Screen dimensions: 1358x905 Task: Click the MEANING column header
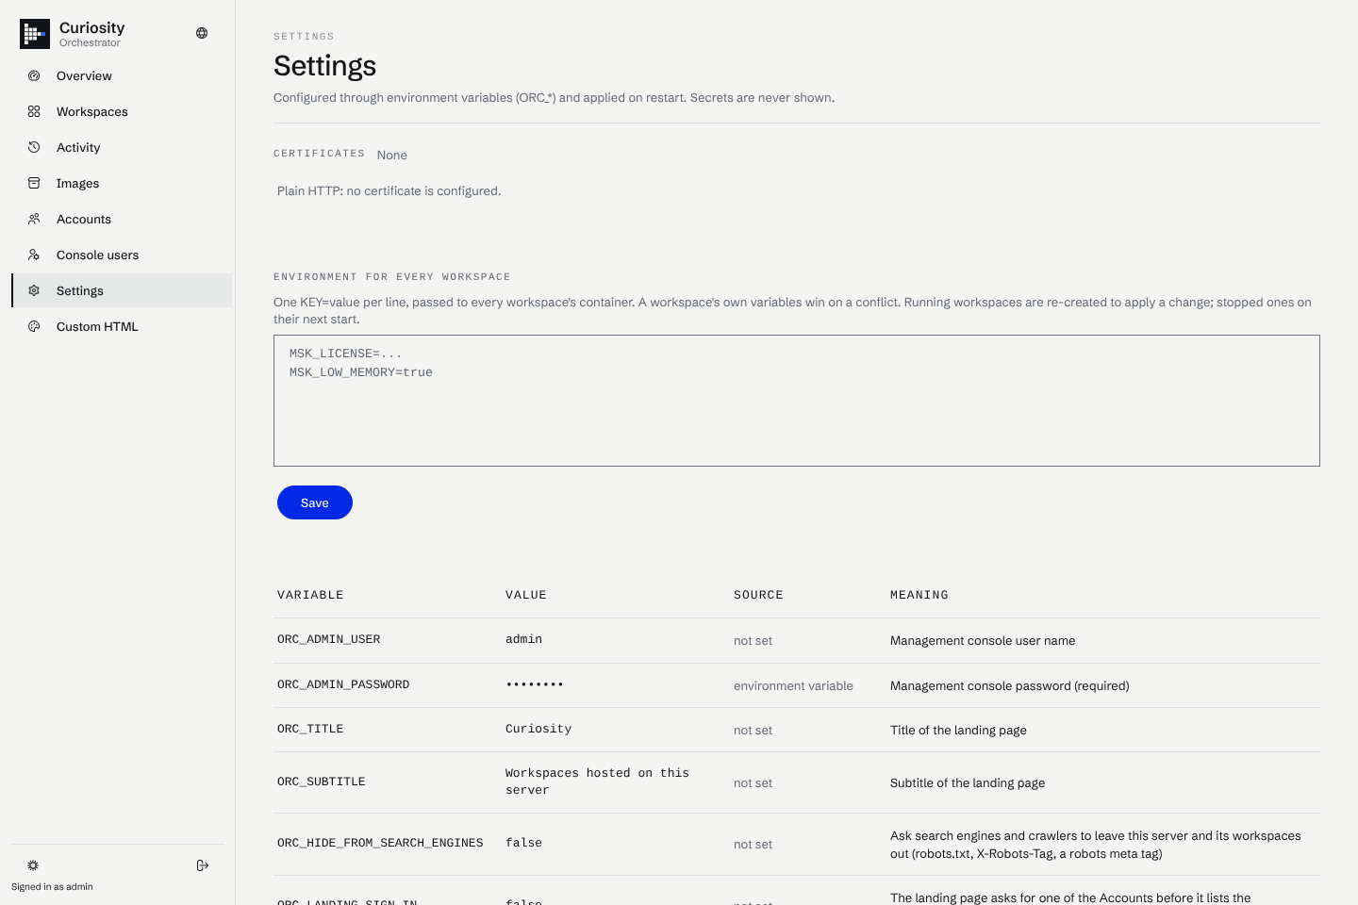(919, 595)
